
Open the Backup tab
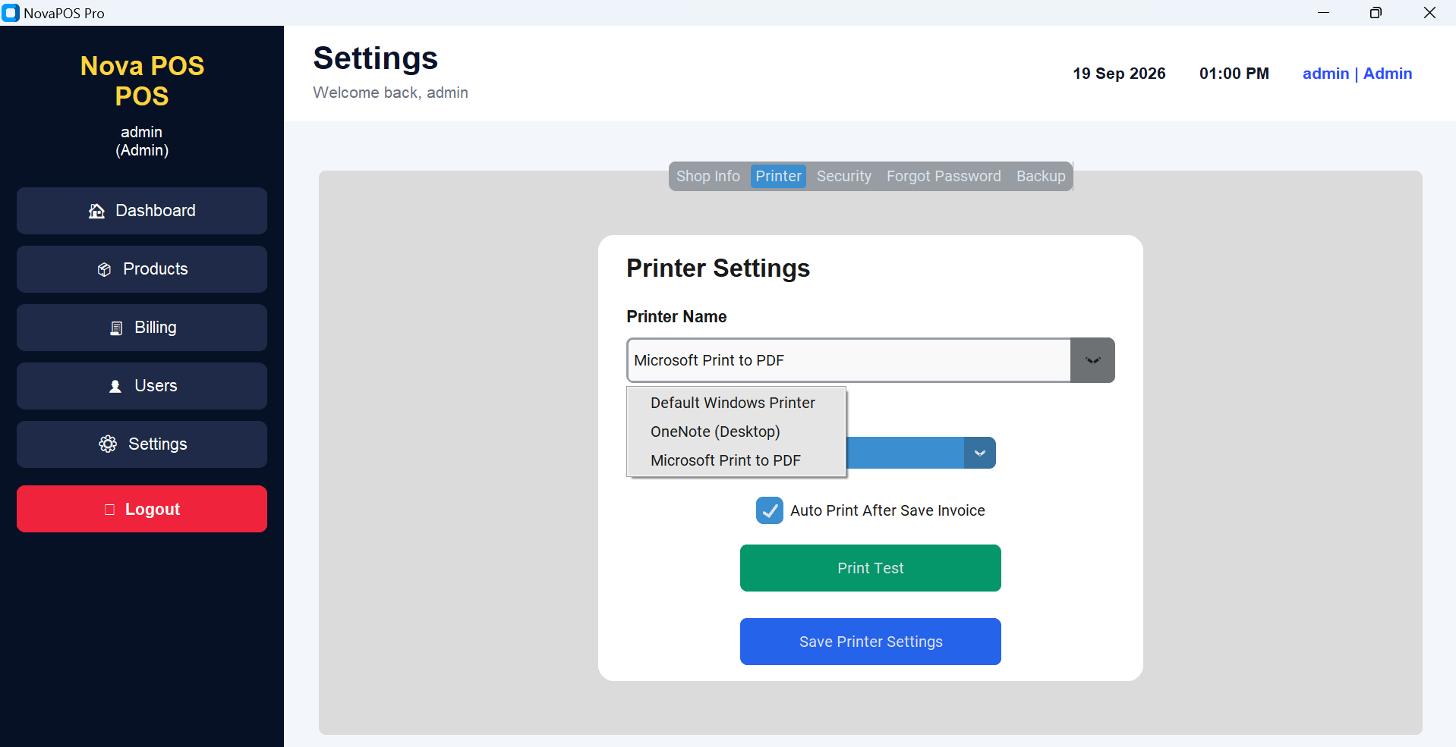1041,176
